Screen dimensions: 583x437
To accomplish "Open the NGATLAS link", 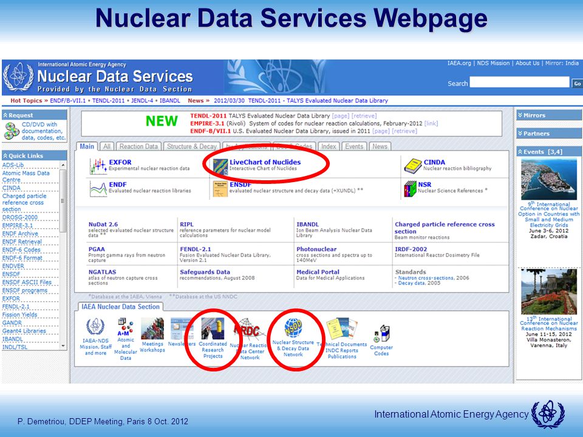I will coord(102,272).
